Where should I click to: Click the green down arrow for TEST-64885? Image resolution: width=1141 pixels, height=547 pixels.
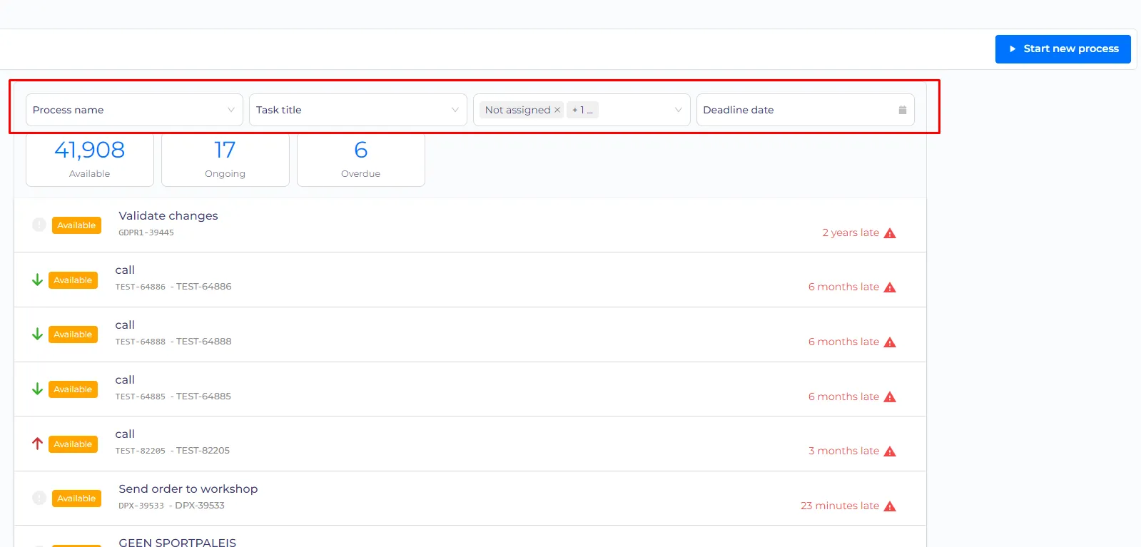[x=38, y=389]
